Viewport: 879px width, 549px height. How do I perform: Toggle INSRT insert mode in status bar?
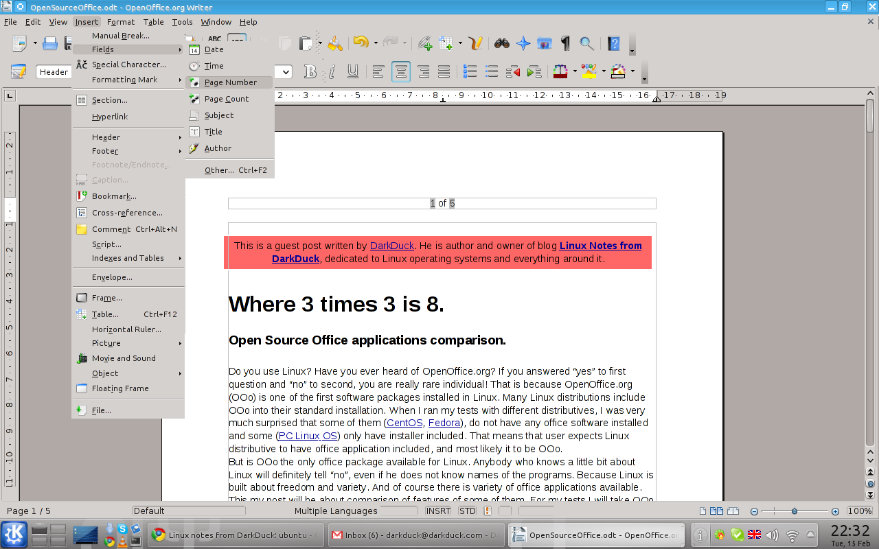click(x=438, y=511)
